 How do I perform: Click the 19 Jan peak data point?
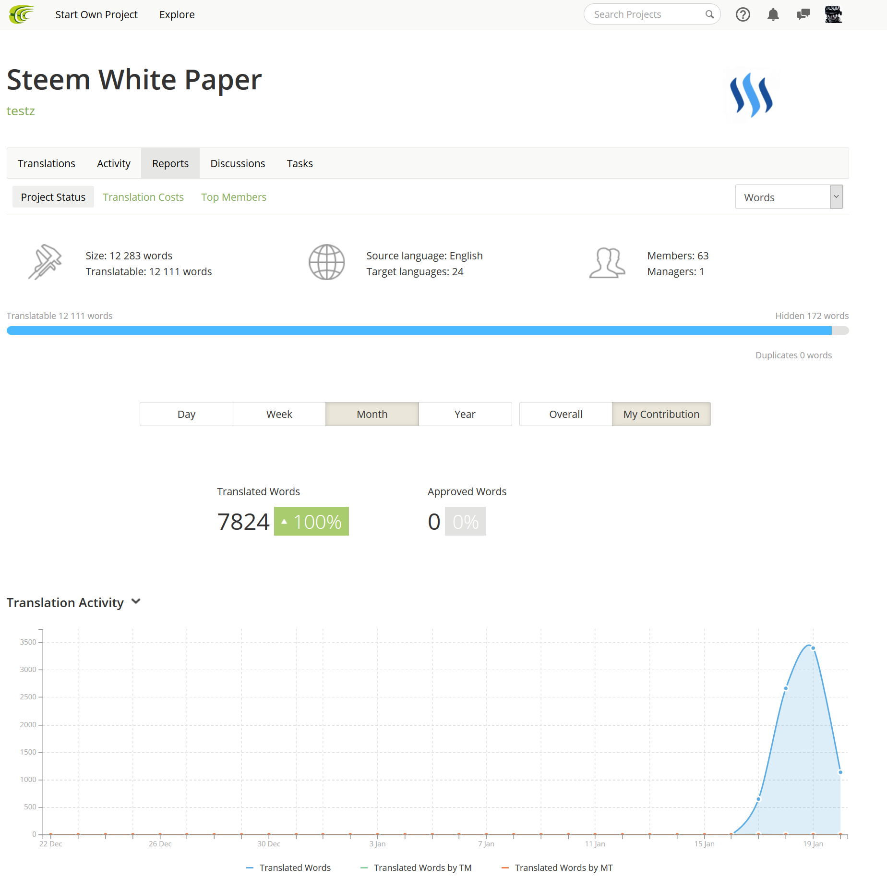pos(813,648)
